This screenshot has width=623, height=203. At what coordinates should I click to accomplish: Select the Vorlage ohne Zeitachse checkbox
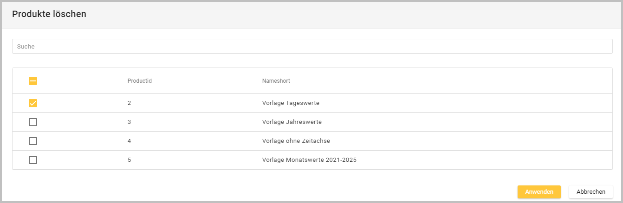[x=33, y=141]
